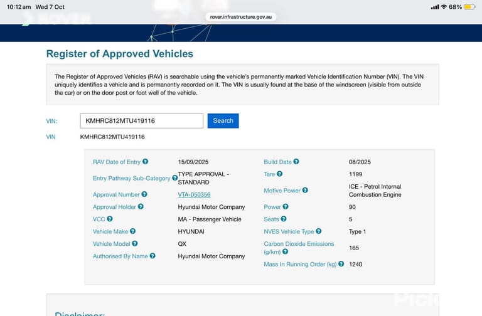482x316 pixels.
Task: Focus the VIN input field
Action: (142, 120)
